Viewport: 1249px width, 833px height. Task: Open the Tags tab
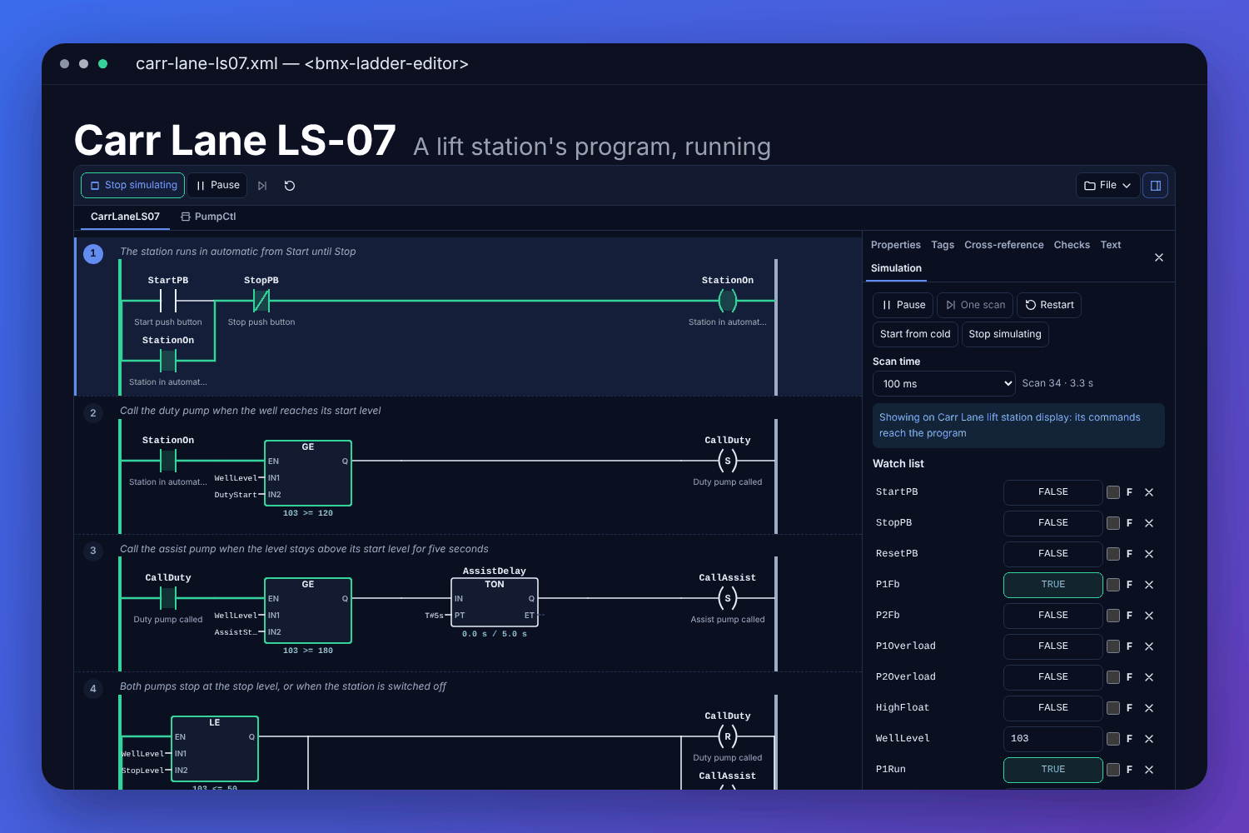click(943, 245)
